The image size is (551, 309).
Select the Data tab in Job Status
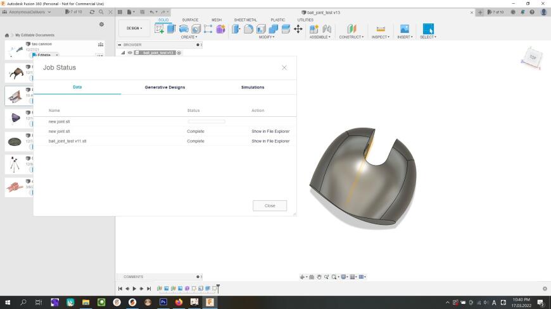pos(77,87)
